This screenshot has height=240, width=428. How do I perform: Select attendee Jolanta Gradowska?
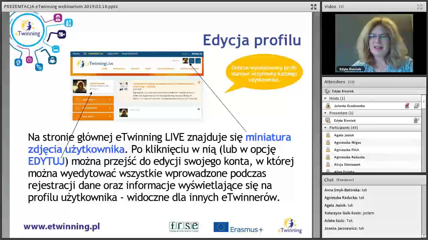pos(349,106)
